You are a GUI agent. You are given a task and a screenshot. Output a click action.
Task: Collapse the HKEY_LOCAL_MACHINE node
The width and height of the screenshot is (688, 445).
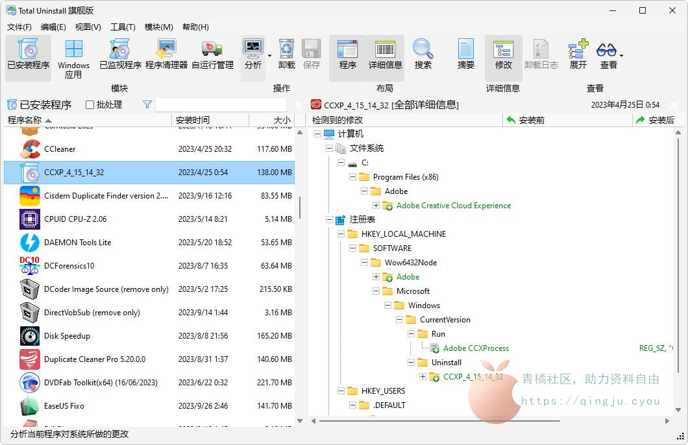[x=341, y=234]
